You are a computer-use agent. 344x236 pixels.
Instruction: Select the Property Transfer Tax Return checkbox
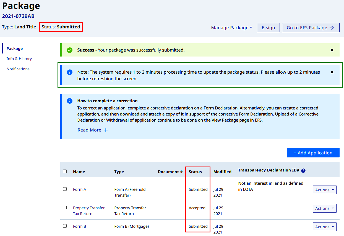(65, 208)
